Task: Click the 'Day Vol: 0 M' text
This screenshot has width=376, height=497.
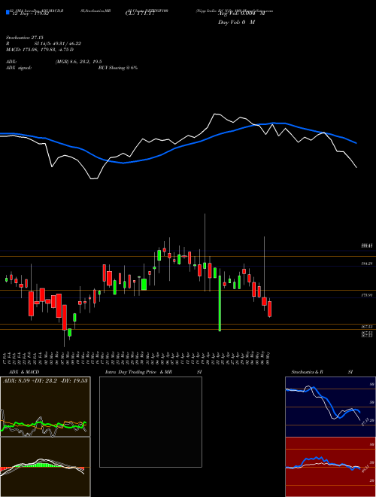Action: click(x=236, y=22)
